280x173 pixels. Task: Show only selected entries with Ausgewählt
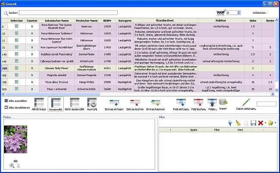pos(56,104)
